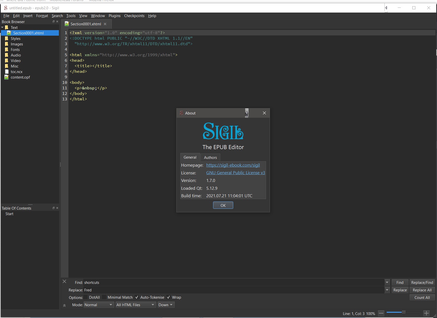Open the Plugins menu

(x=114, y=16)
